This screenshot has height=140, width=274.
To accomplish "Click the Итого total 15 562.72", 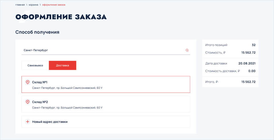I will (x=248, y=82).
